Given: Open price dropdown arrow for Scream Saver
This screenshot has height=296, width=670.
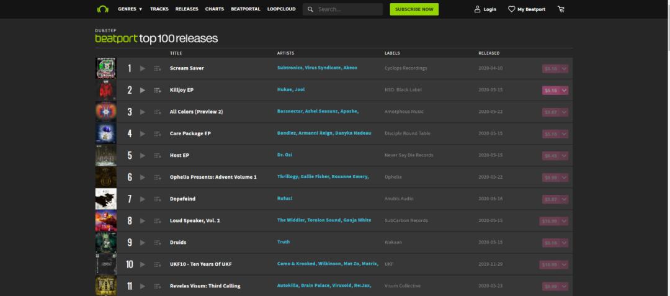Looking at the screenshot, I should 564,68.
